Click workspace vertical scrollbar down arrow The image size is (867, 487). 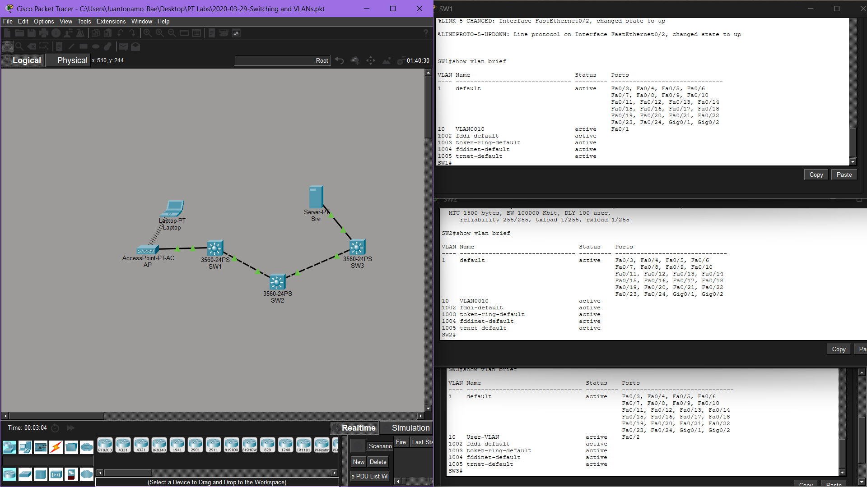[x=428, y=409]
